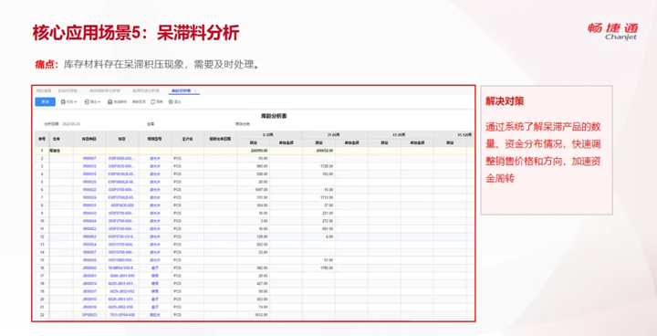Open inventory code link IR00007
Screen dimensions: 657x336
coord(89,159)
